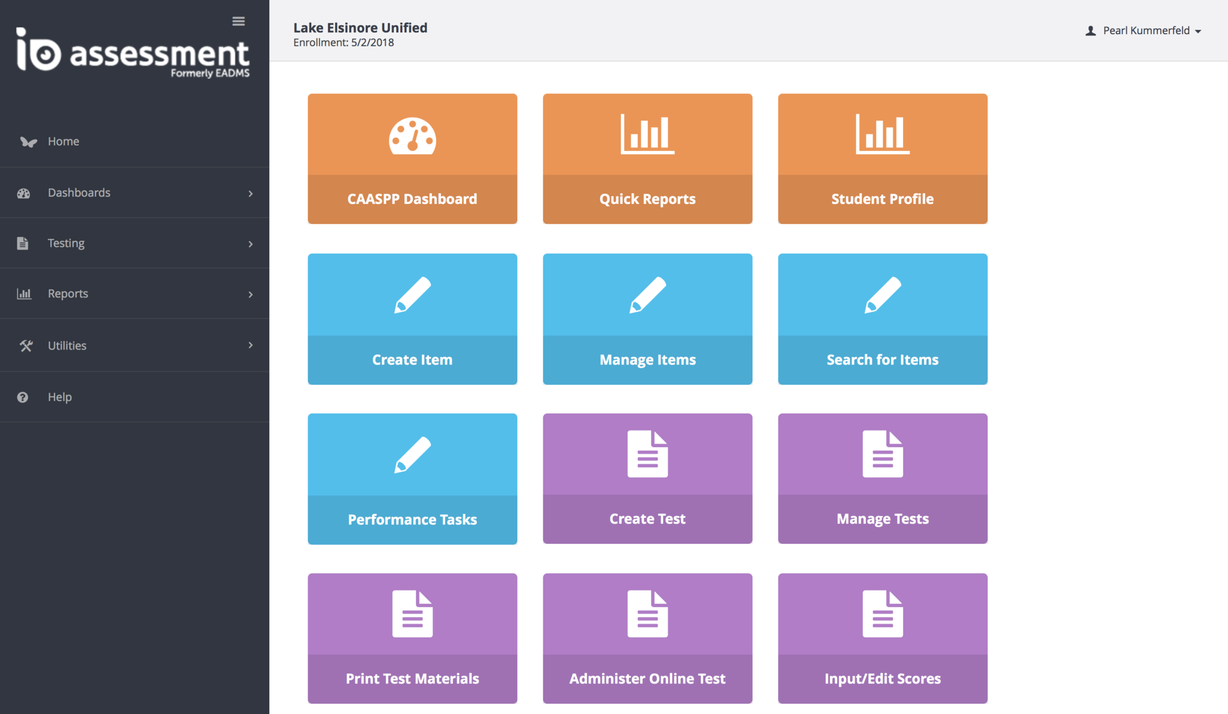Expand the Reports submenu chevron

(x=251, y=294)
